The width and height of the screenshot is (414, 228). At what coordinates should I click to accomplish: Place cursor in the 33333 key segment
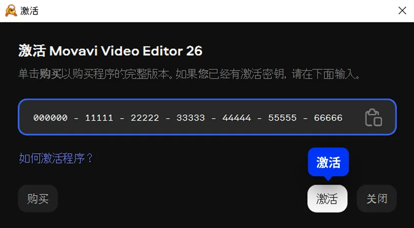[191, 117]
